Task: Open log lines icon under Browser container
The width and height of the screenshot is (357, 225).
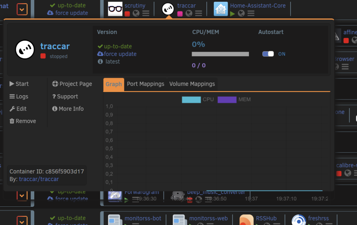Action: (x=345, y=67)
